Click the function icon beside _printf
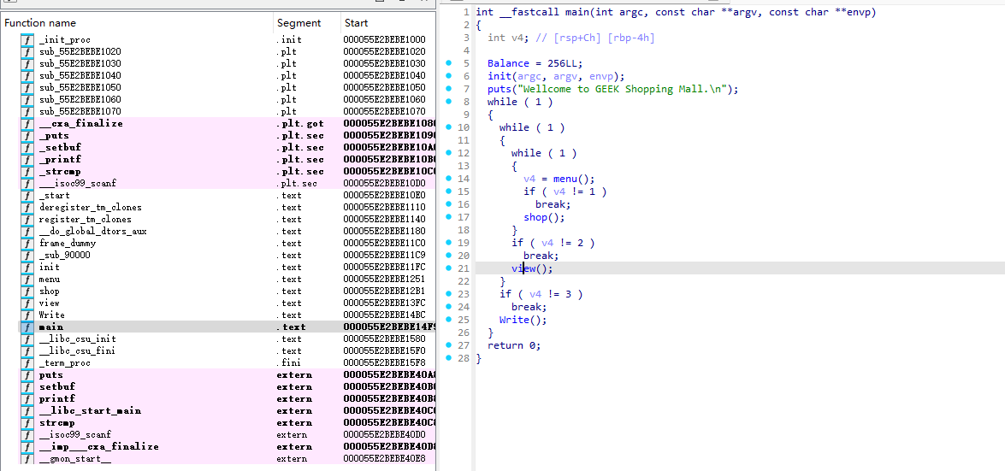This screenshot has width=1005, height=471. [27, 159]
